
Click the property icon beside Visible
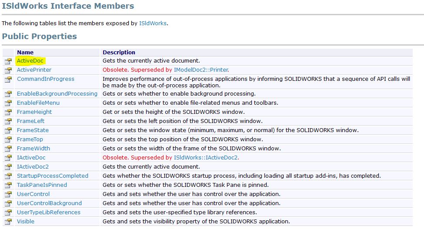tap(8, 222)
